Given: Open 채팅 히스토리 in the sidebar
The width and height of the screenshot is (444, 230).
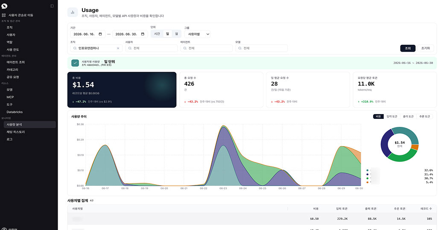Looking at the screenshot, I should tap(15, 132).
